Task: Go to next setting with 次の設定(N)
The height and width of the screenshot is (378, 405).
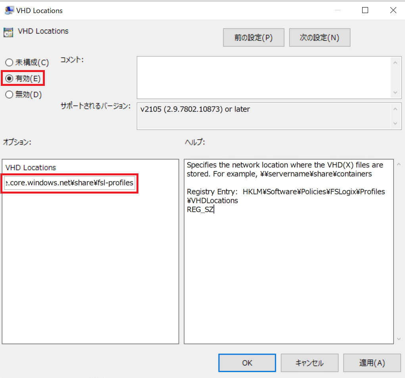Action: (319, 38)
